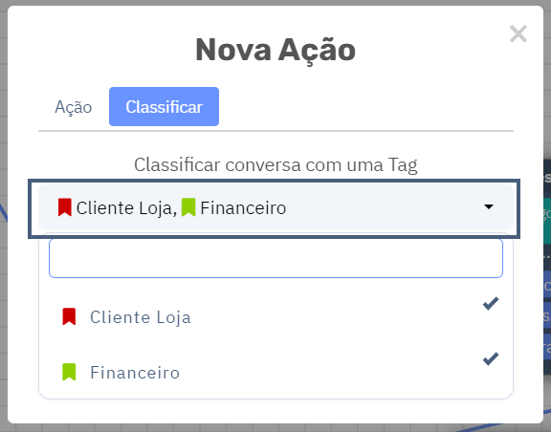Screen dimensions: 551x432
Task: Click Financeiro text in selected tags field
Action: (x=243, y=208)
